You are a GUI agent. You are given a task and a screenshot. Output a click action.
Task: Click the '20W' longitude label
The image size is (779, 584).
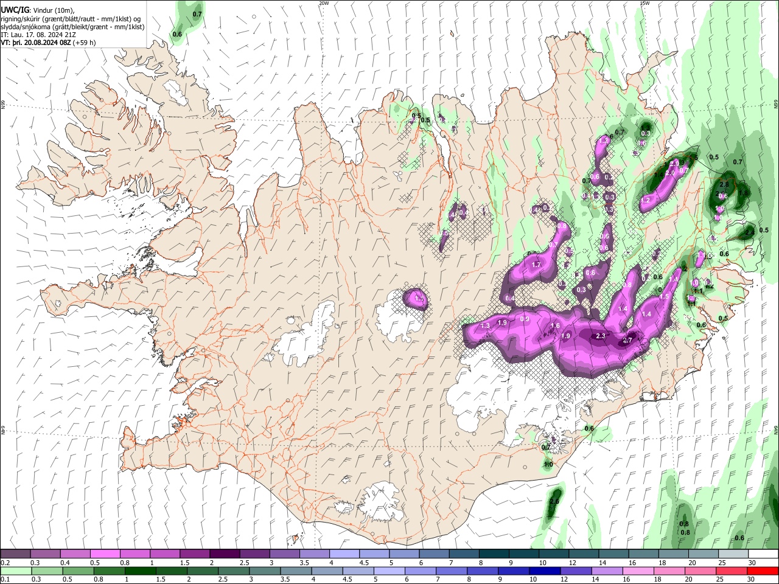tap(324, 3)
